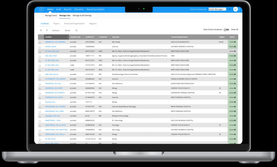Click the Reset button
The width and height of the screenshot is (277, 167).
(67, 31)
